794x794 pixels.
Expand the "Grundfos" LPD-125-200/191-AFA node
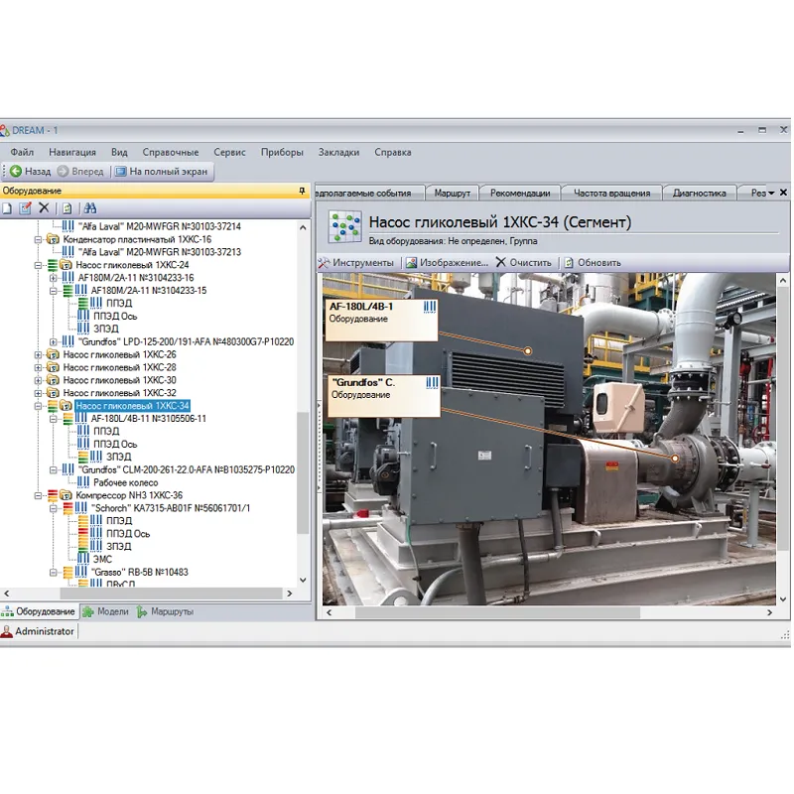(x=54, y=341)
